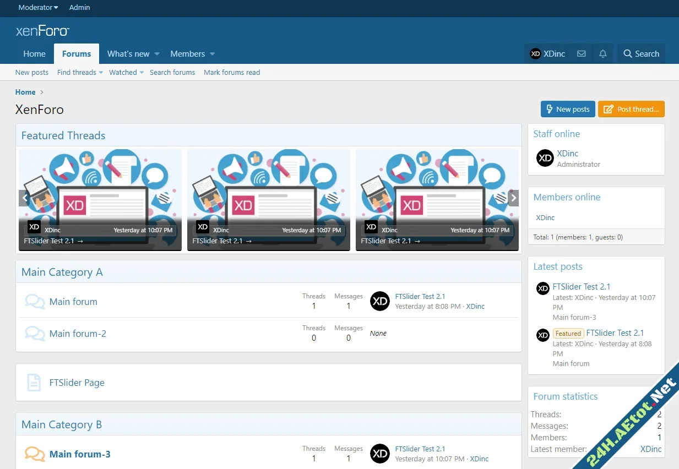Viewport: 679px width, 469px height.
Task: Click 'Total: 1 (members: 1, guests: 0)' text
Action: [578, 237]
